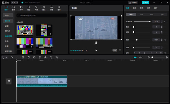170x104 pixels.
Task: Add a position keyframe diamond
Action: pos(165,53)
